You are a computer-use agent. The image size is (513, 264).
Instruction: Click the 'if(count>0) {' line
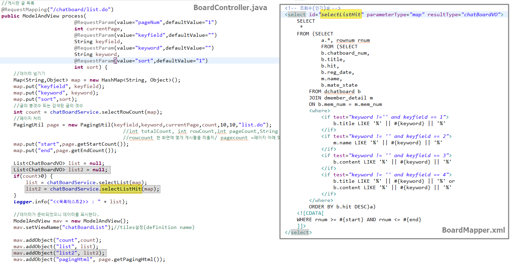click(x=33, y=176)
